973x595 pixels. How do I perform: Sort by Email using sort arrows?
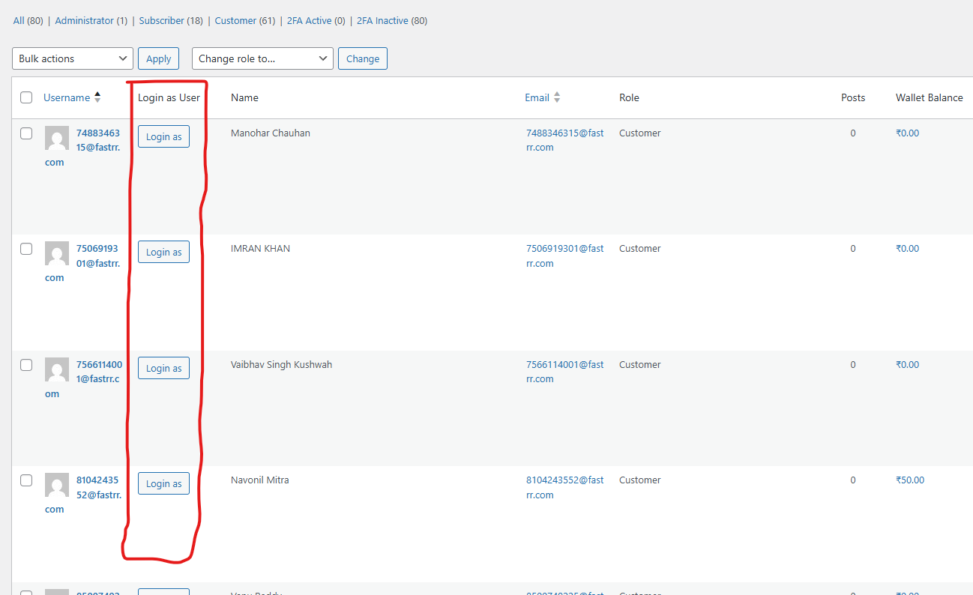[557, 97]
